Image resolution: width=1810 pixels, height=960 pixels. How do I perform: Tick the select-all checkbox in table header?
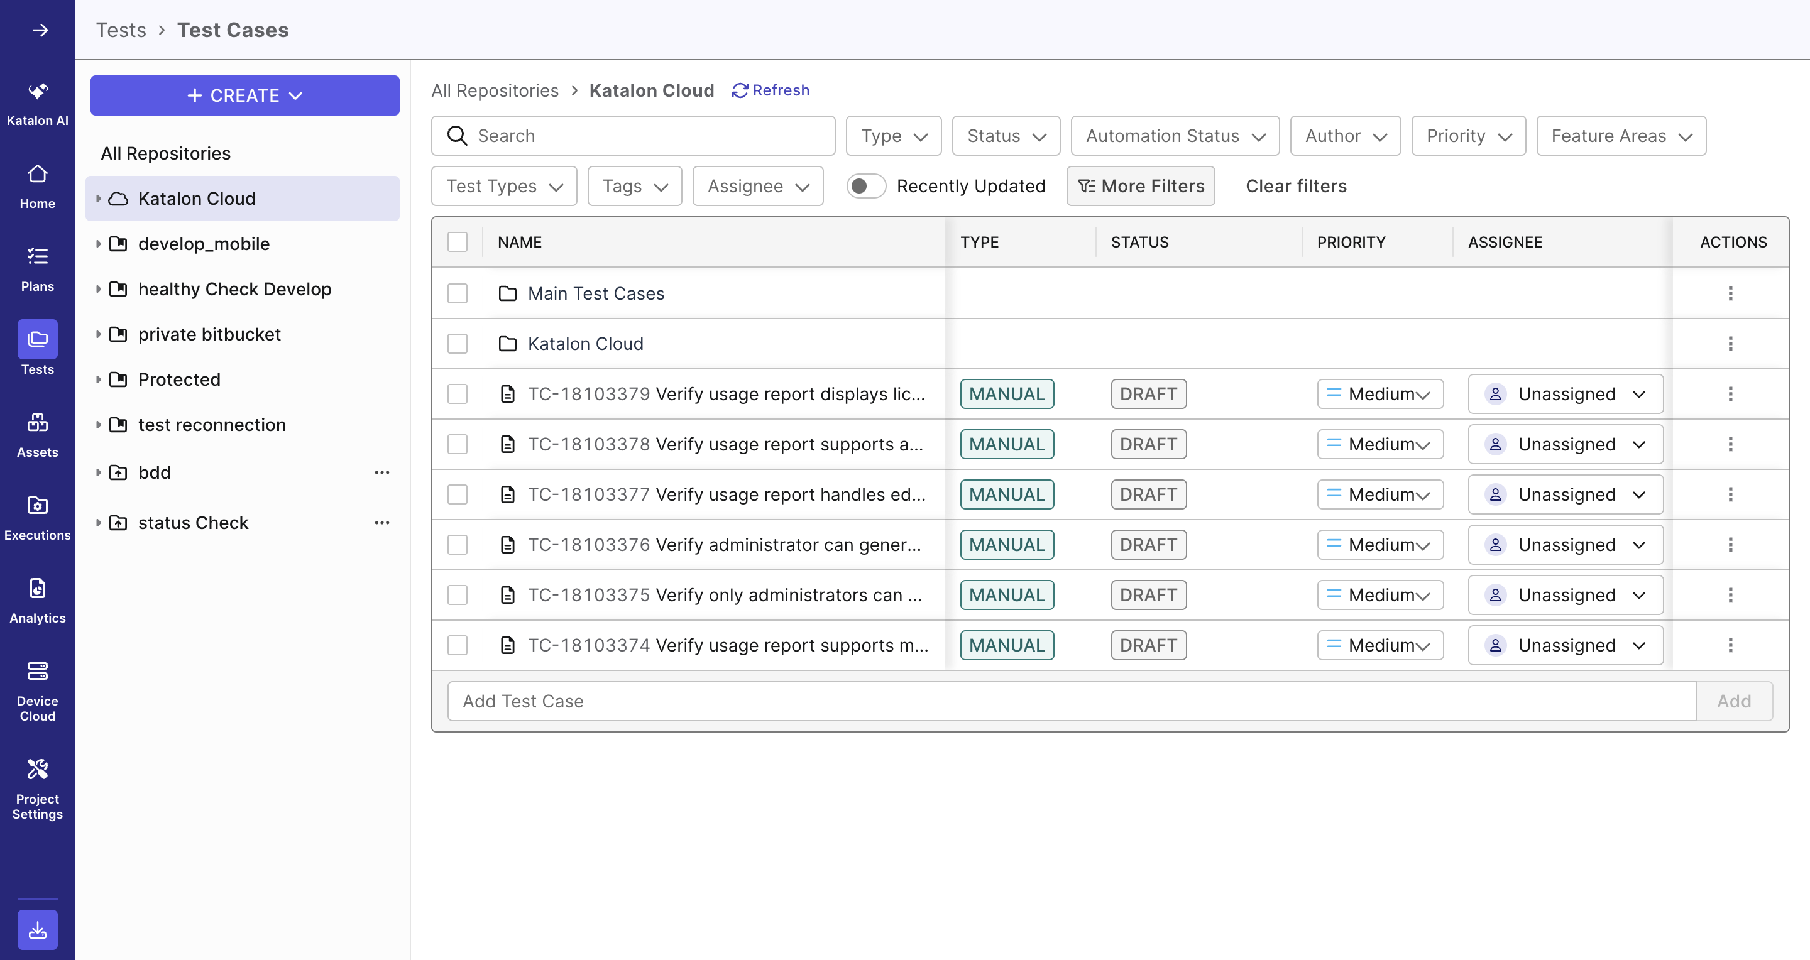(x=458, y=243)
